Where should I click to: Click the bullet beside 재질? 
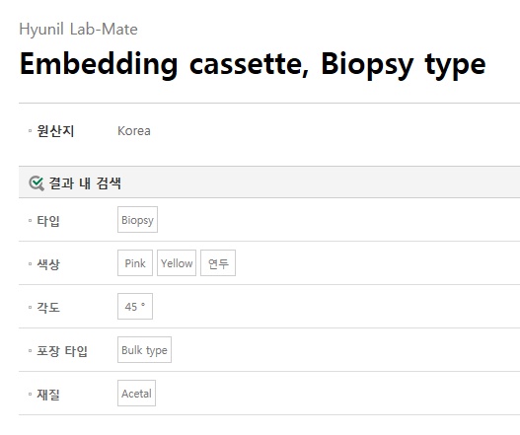coord(31,395)
